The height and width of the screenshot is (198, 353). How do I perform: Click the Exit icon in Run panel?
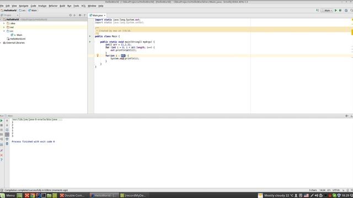2,139
